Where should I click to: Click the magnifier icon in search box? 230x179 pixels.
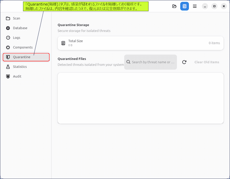(x=128, y=62)
